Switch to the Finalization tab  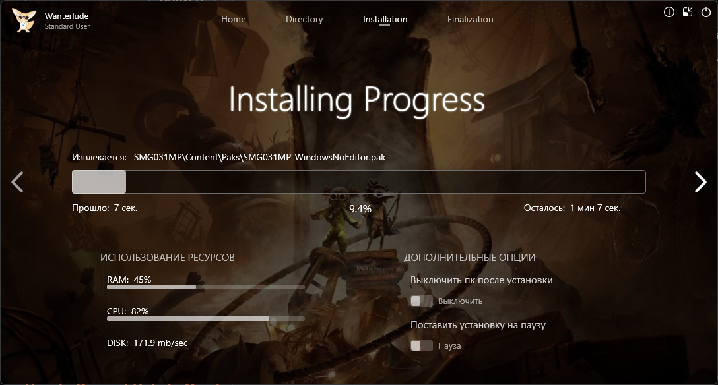click(x=471, y=19)
